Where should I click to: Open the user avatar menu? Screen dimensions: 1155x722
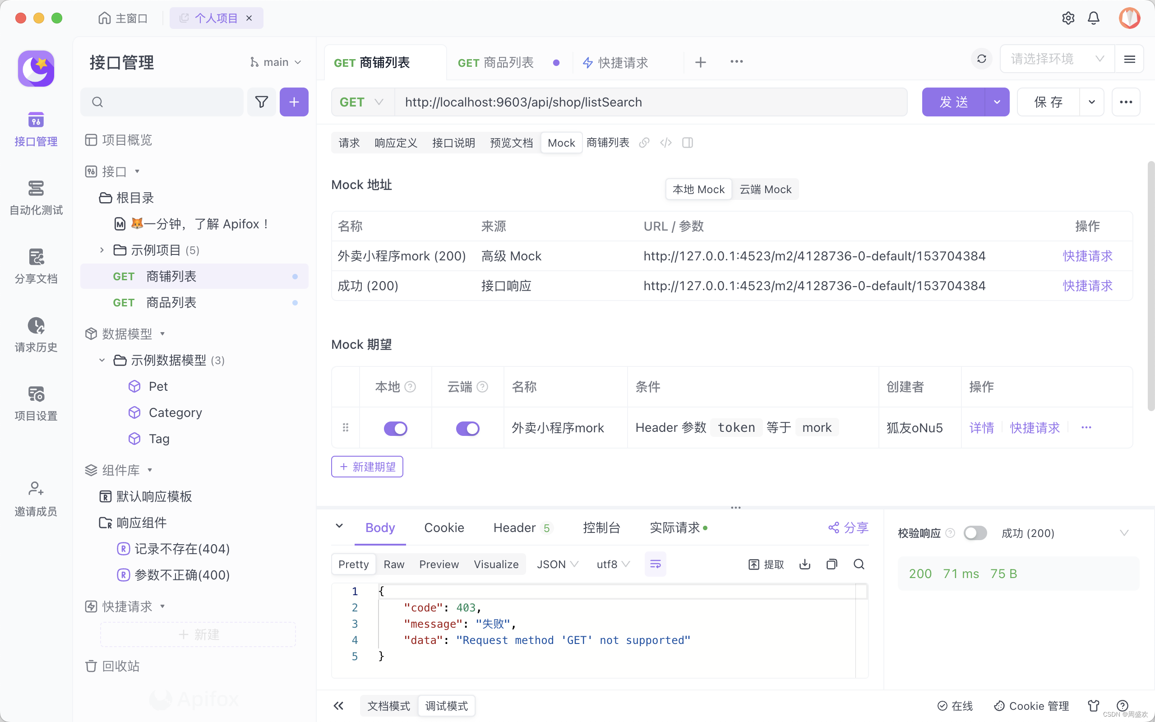click(x=1129, y=18)
